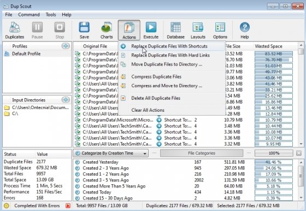Choose Compress and Move to Directory
This screenshot has height=211, width=306.
tap(172, 86)
